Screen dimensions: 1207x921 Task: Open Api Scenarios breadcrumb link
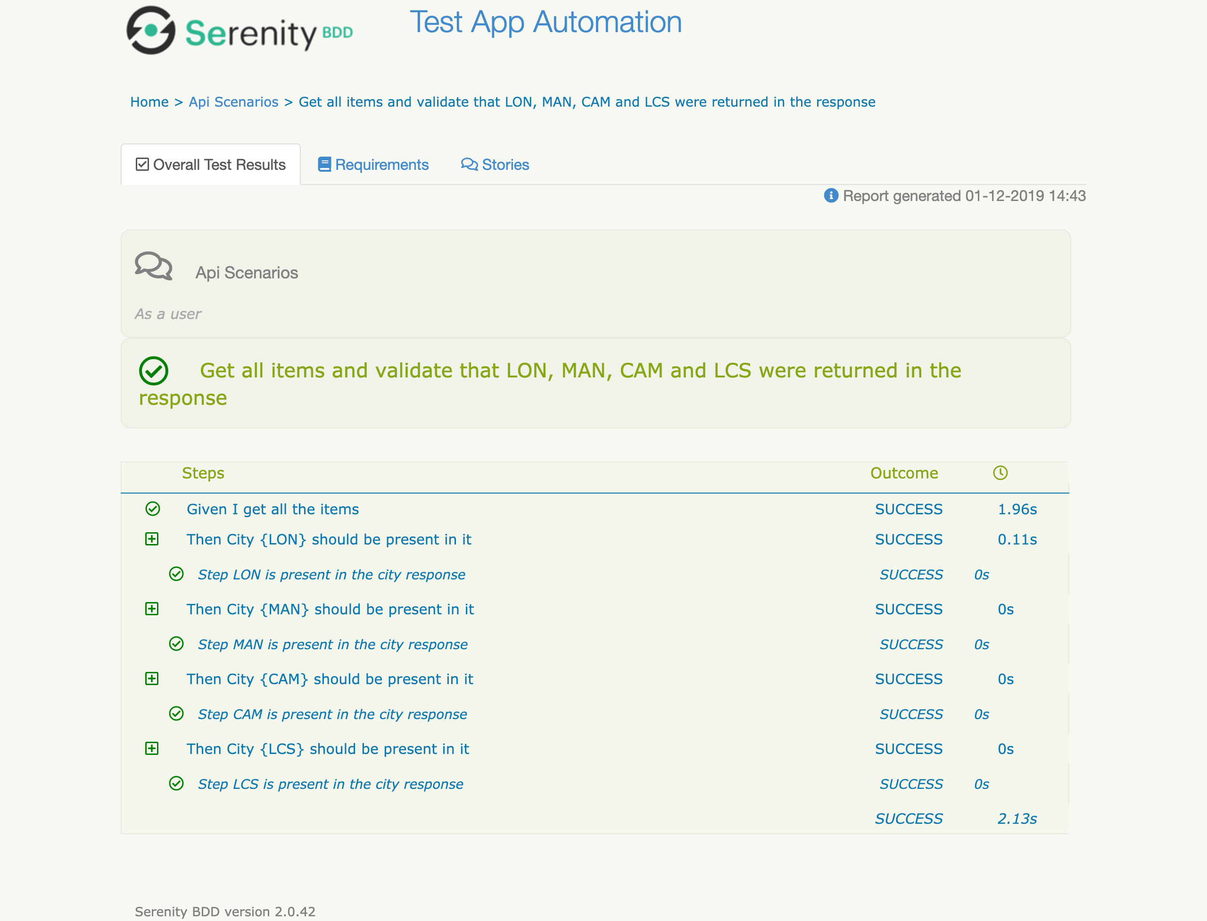point(233,102)
